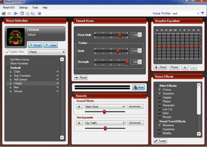Collapse the Vocal Tract Effects group
Viewport: 207px width, 147px height.
[x=157, y=121]
